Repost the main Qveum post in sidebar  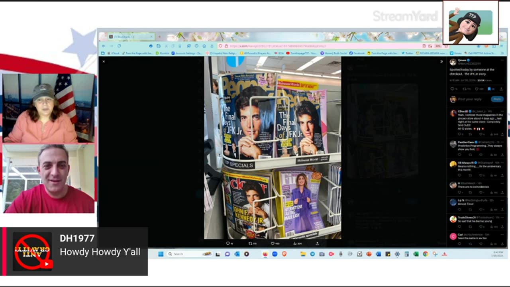(465, 89)
